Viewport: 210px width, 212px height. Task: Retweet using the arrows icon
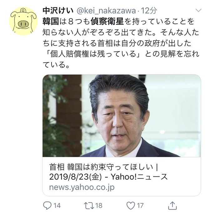click(x=89, y=206)
